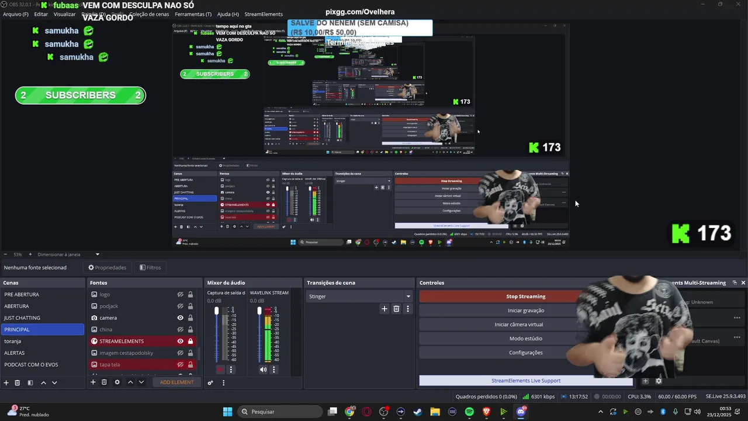Open advanced audio properties gears icon
Image resolution: width=748 pixels, height=421 pixels.
[210, 383]
